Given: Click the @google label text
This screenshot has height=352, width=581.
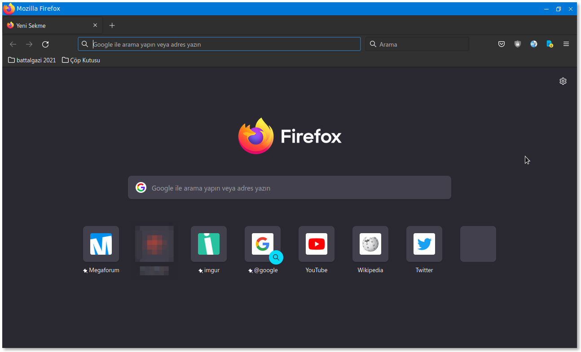Looking at the screenshot, I should click(266, 270).
